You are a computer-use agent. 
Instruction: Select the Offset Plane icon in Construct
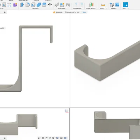click(x=91, y=5)
